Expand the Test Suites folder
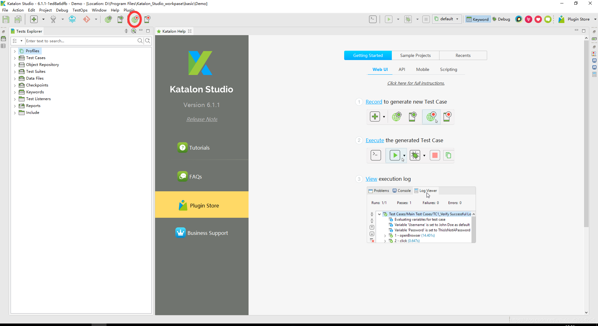Viewport: 598px width, 326px height. [15, 72]
